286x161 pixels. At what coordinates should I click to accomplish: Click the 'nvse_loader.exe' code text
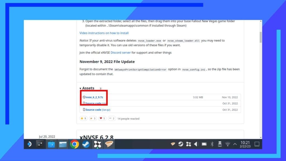click(150, 41)
